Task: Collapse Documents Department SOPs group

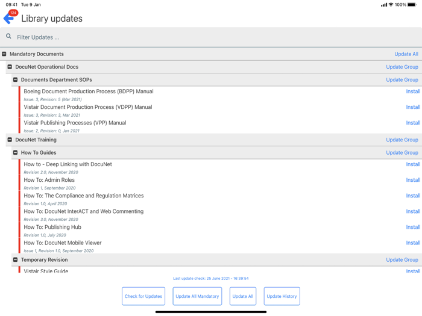Action: click(x=15, y=80)
